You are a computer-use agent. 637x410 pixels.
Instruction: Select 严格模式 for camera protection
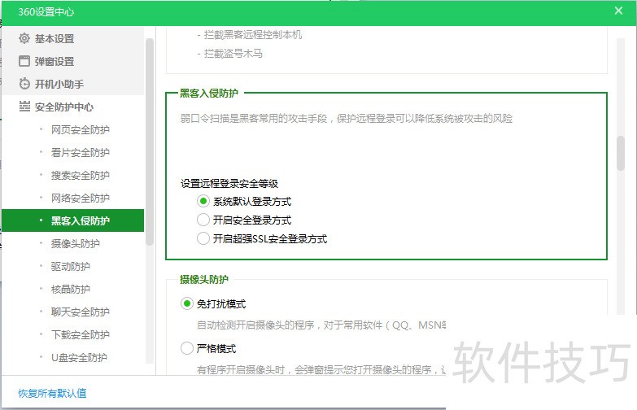coord(187,348)
